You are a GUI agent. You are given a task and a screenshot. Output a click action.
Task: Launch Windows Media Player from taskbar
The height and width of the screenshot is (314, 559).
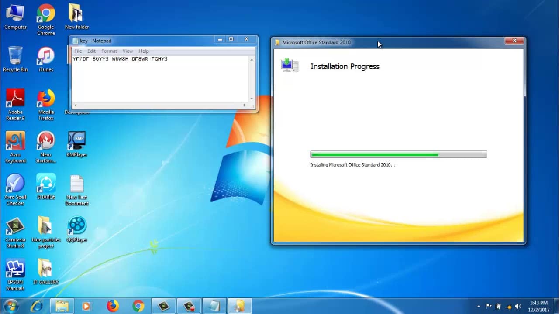(86, 306)
